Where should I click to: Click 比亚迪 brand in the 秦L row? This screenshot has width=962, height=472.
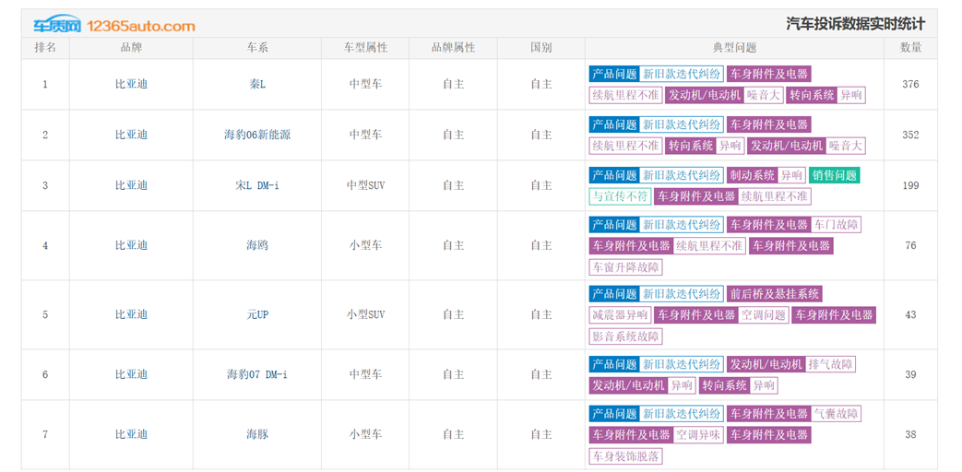131,85
